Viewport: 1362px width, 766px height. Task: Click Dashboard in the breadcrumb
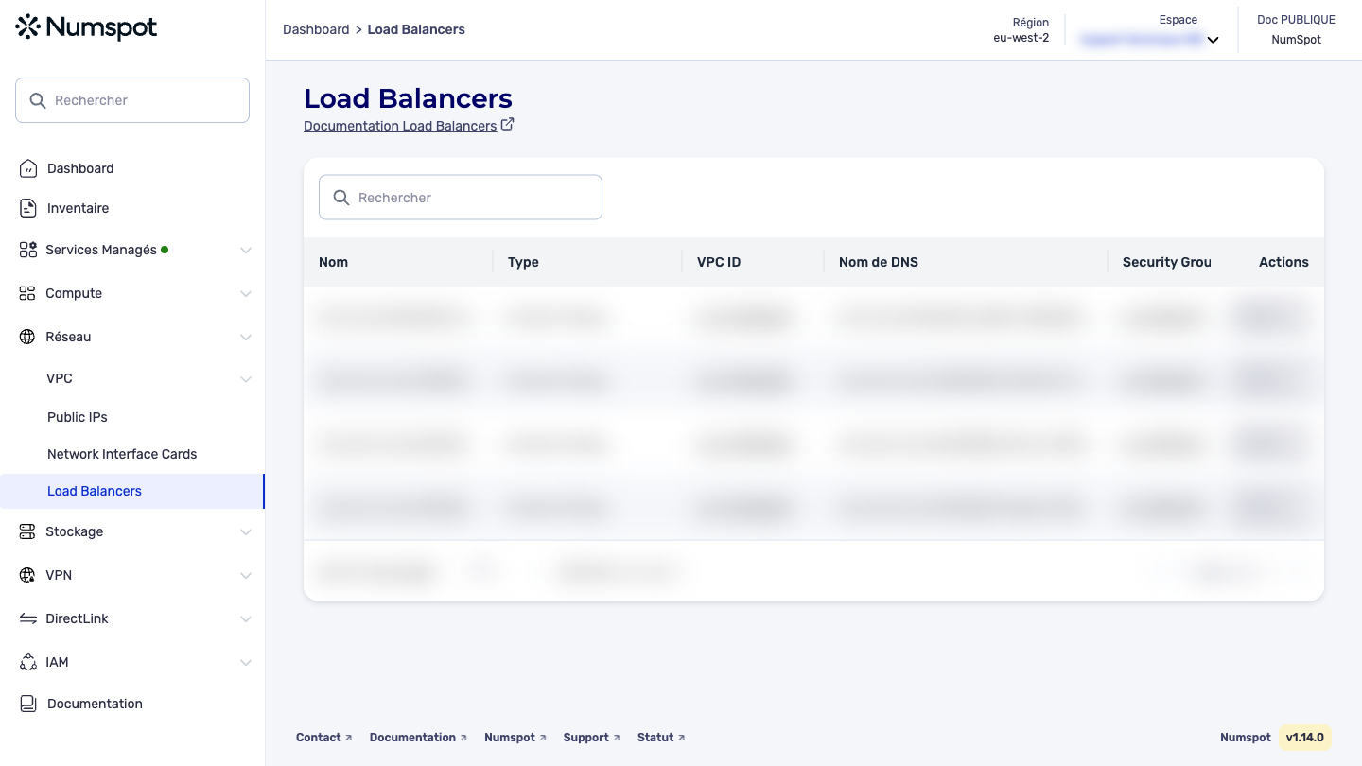click(x=316, y=29)
